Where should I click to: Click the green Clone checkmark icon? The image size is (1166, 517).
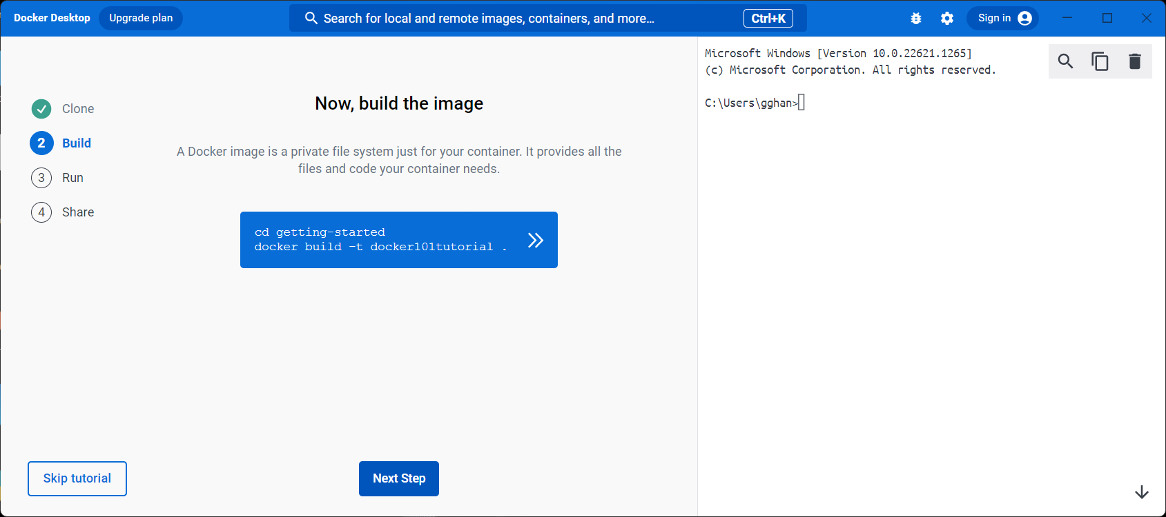[x=41, y=109]
